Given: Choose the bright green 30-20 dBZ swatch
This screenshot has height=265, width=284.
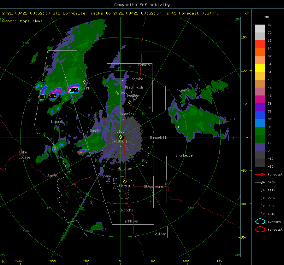Looking at the screenshot, I should click(x=260, y=131).
